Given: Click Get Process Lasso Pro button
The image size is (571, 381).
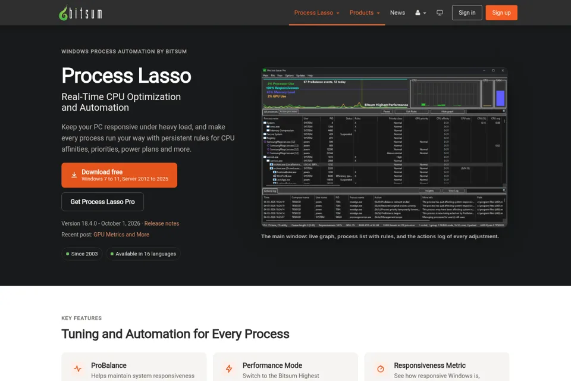Looking at the screenshot, I should pyautogui.click(x=102, y=202).
